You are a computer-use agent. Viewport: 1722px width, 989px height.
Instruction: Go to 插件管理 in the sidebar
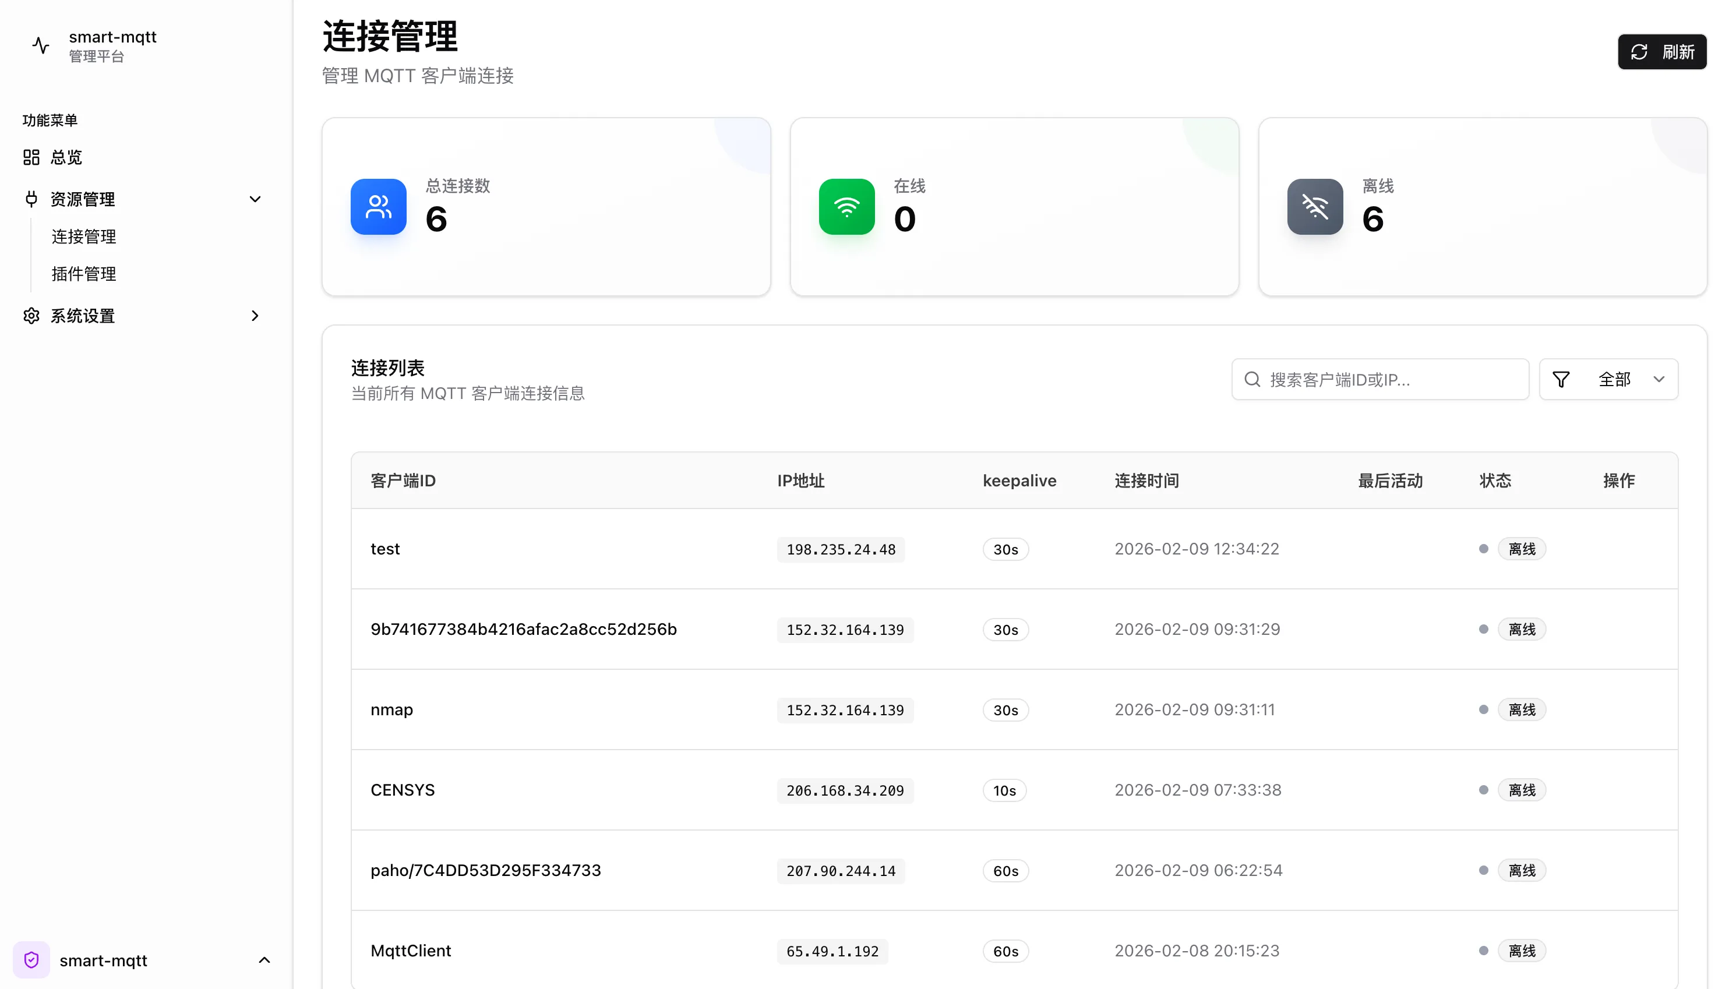tap(84, 274)
